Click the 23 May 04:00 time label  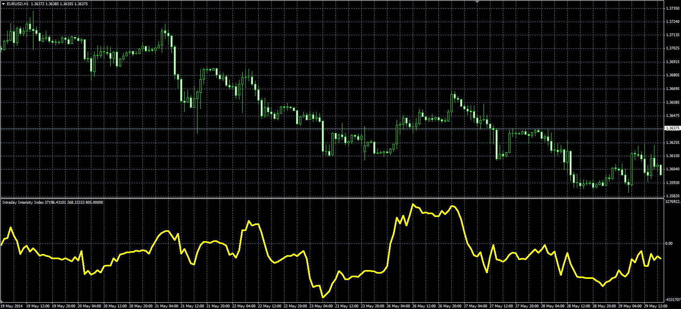(321, 306)
